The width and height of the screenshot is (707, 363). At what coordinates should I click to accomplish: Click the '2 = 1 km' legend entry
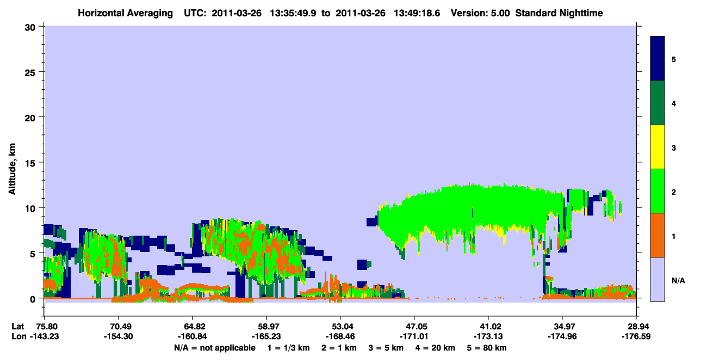pos(338,348)
